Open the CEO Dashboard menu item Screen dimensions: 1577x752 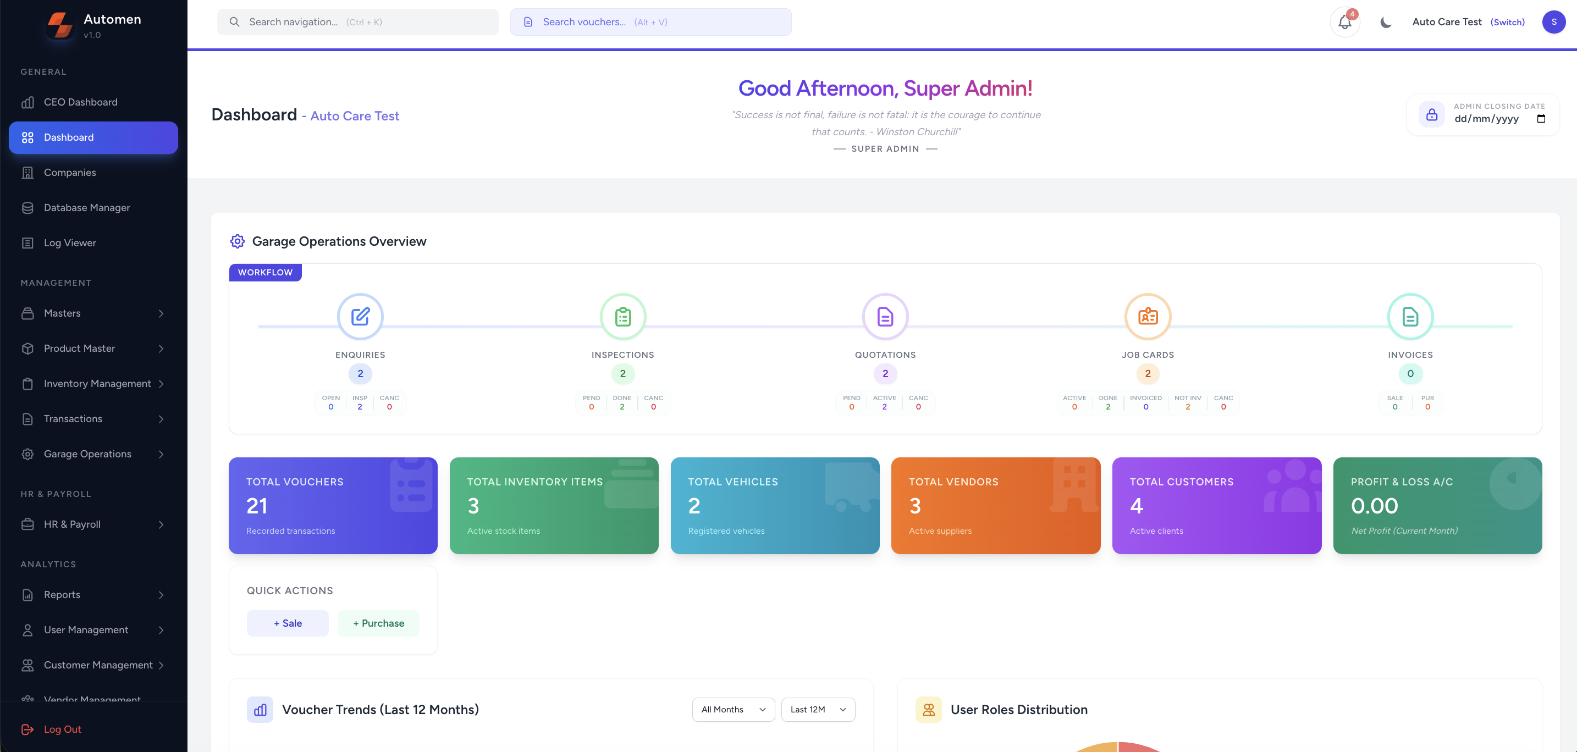coord(93,102)
